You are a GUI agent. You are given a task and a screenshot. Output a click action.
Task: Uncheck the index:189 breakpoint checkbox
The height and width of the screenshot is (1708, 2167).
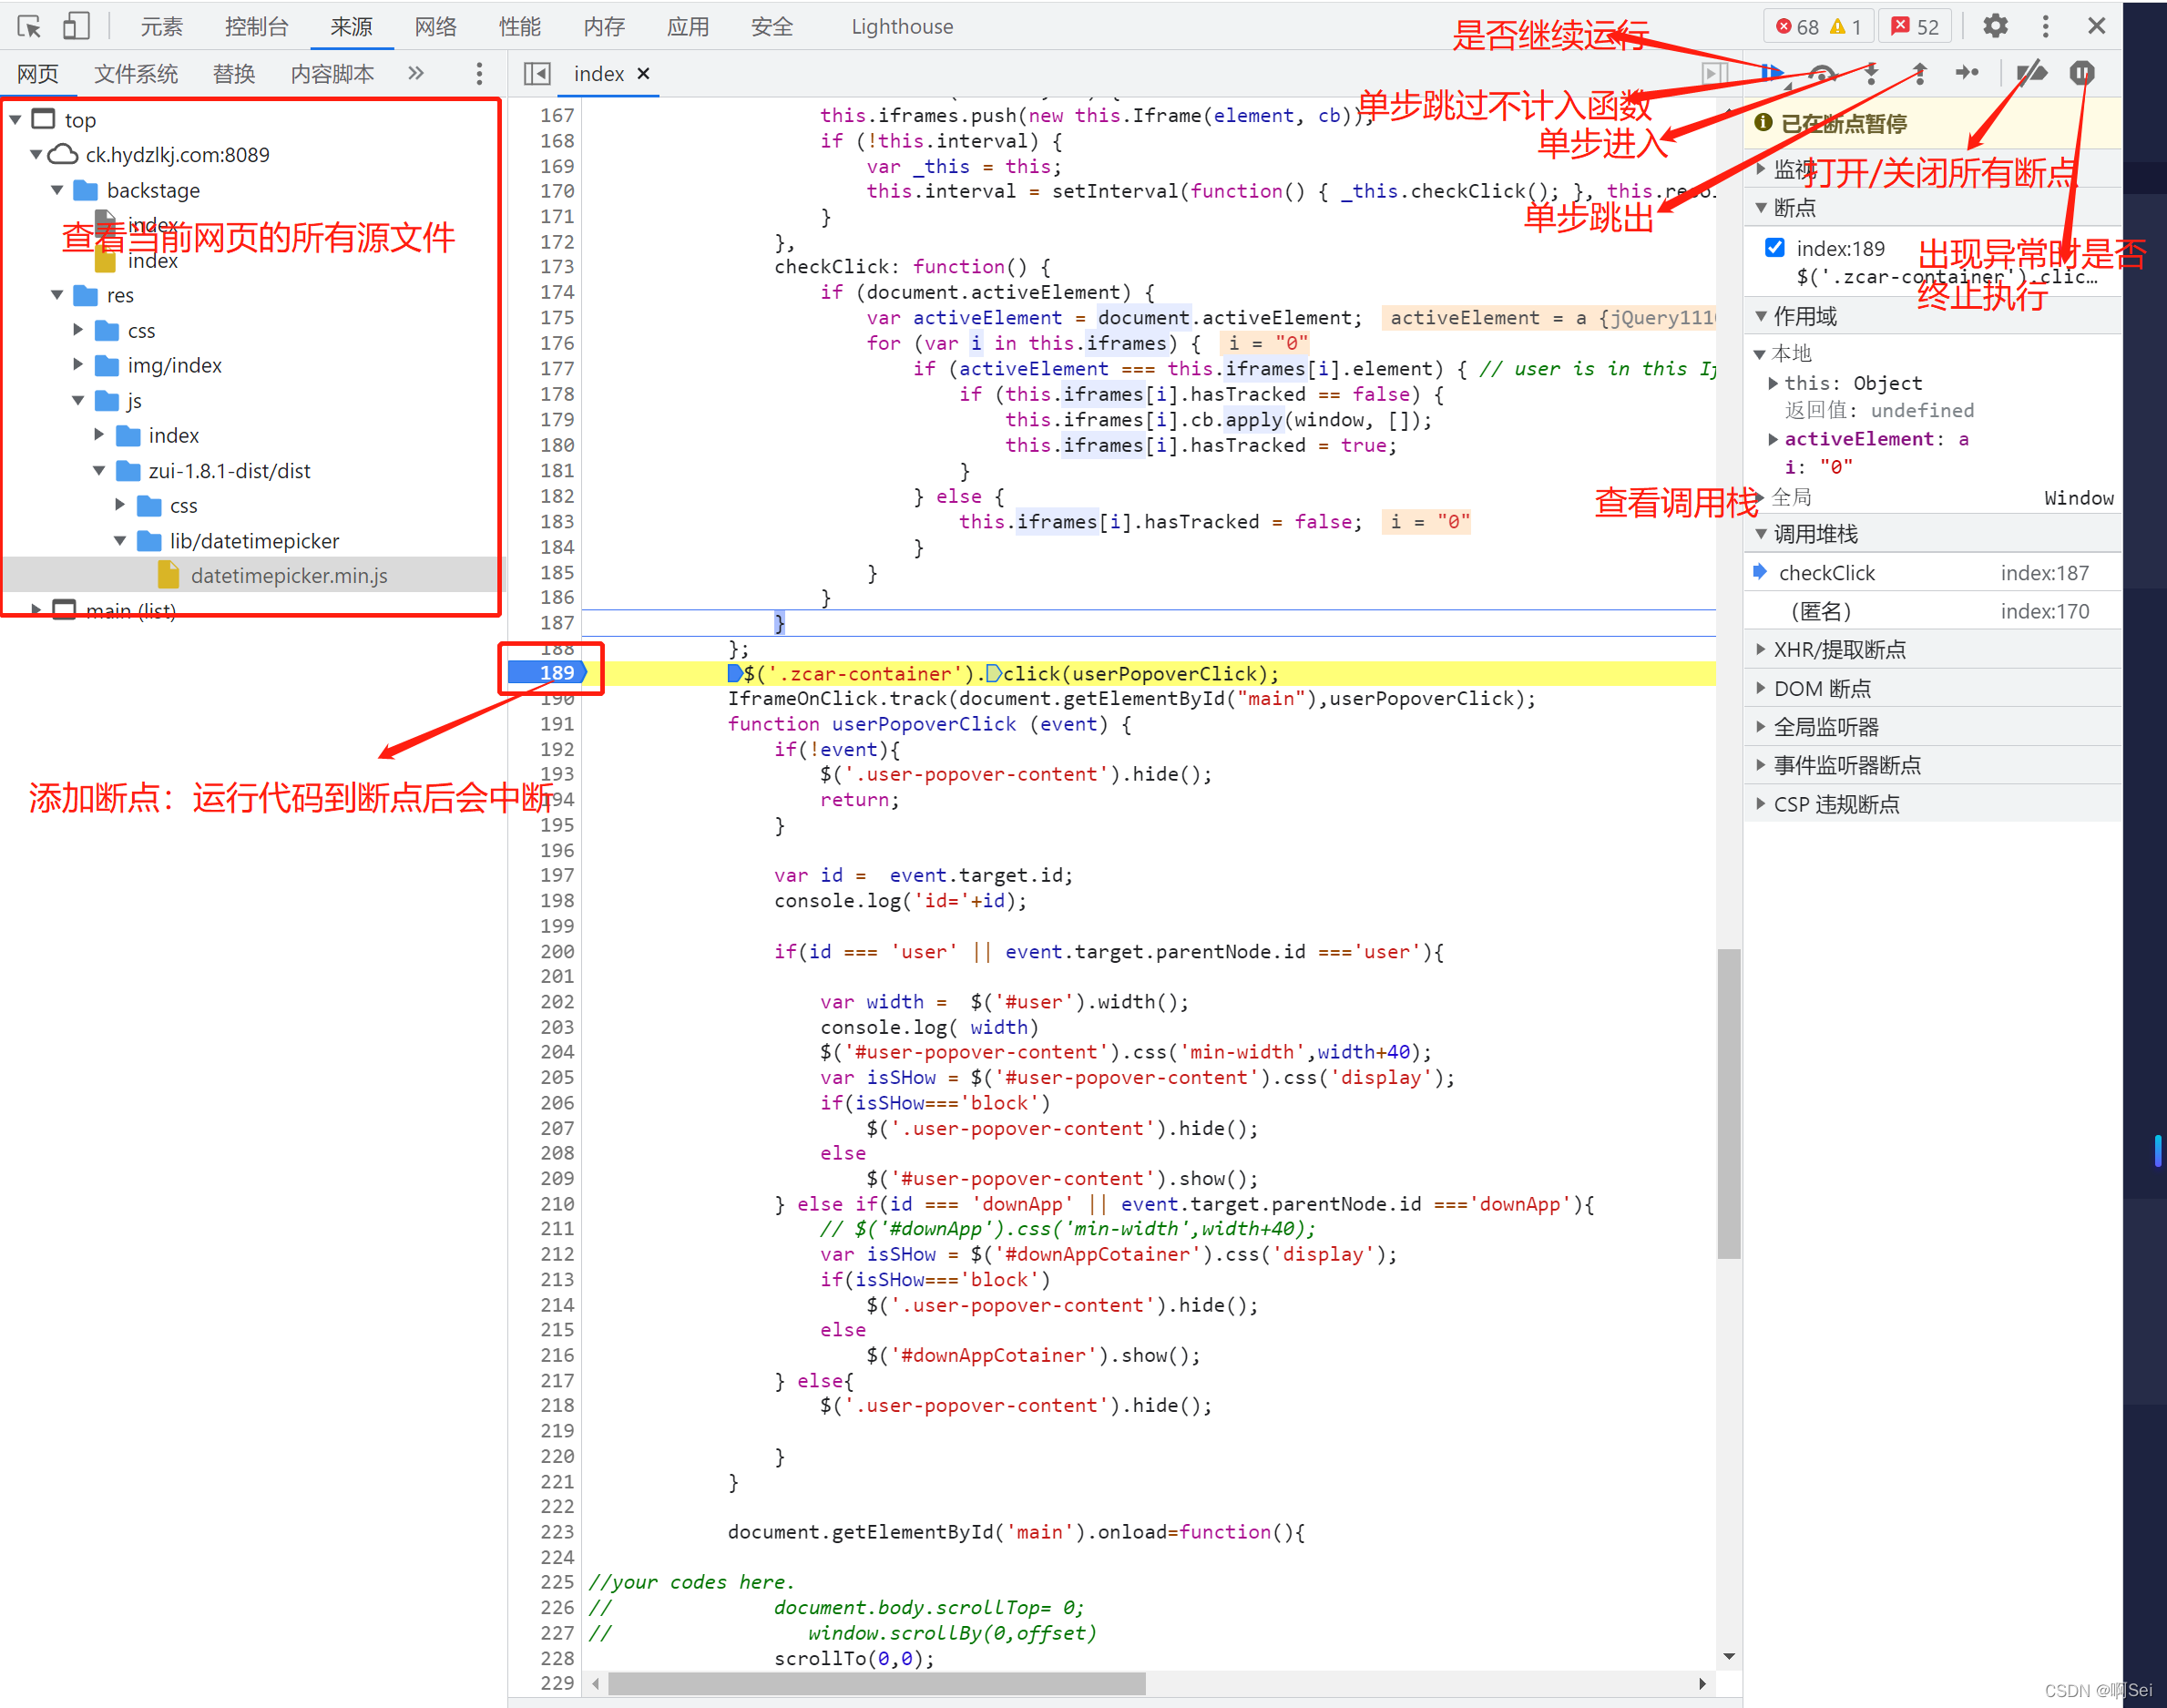click(x=1775, y=247)
